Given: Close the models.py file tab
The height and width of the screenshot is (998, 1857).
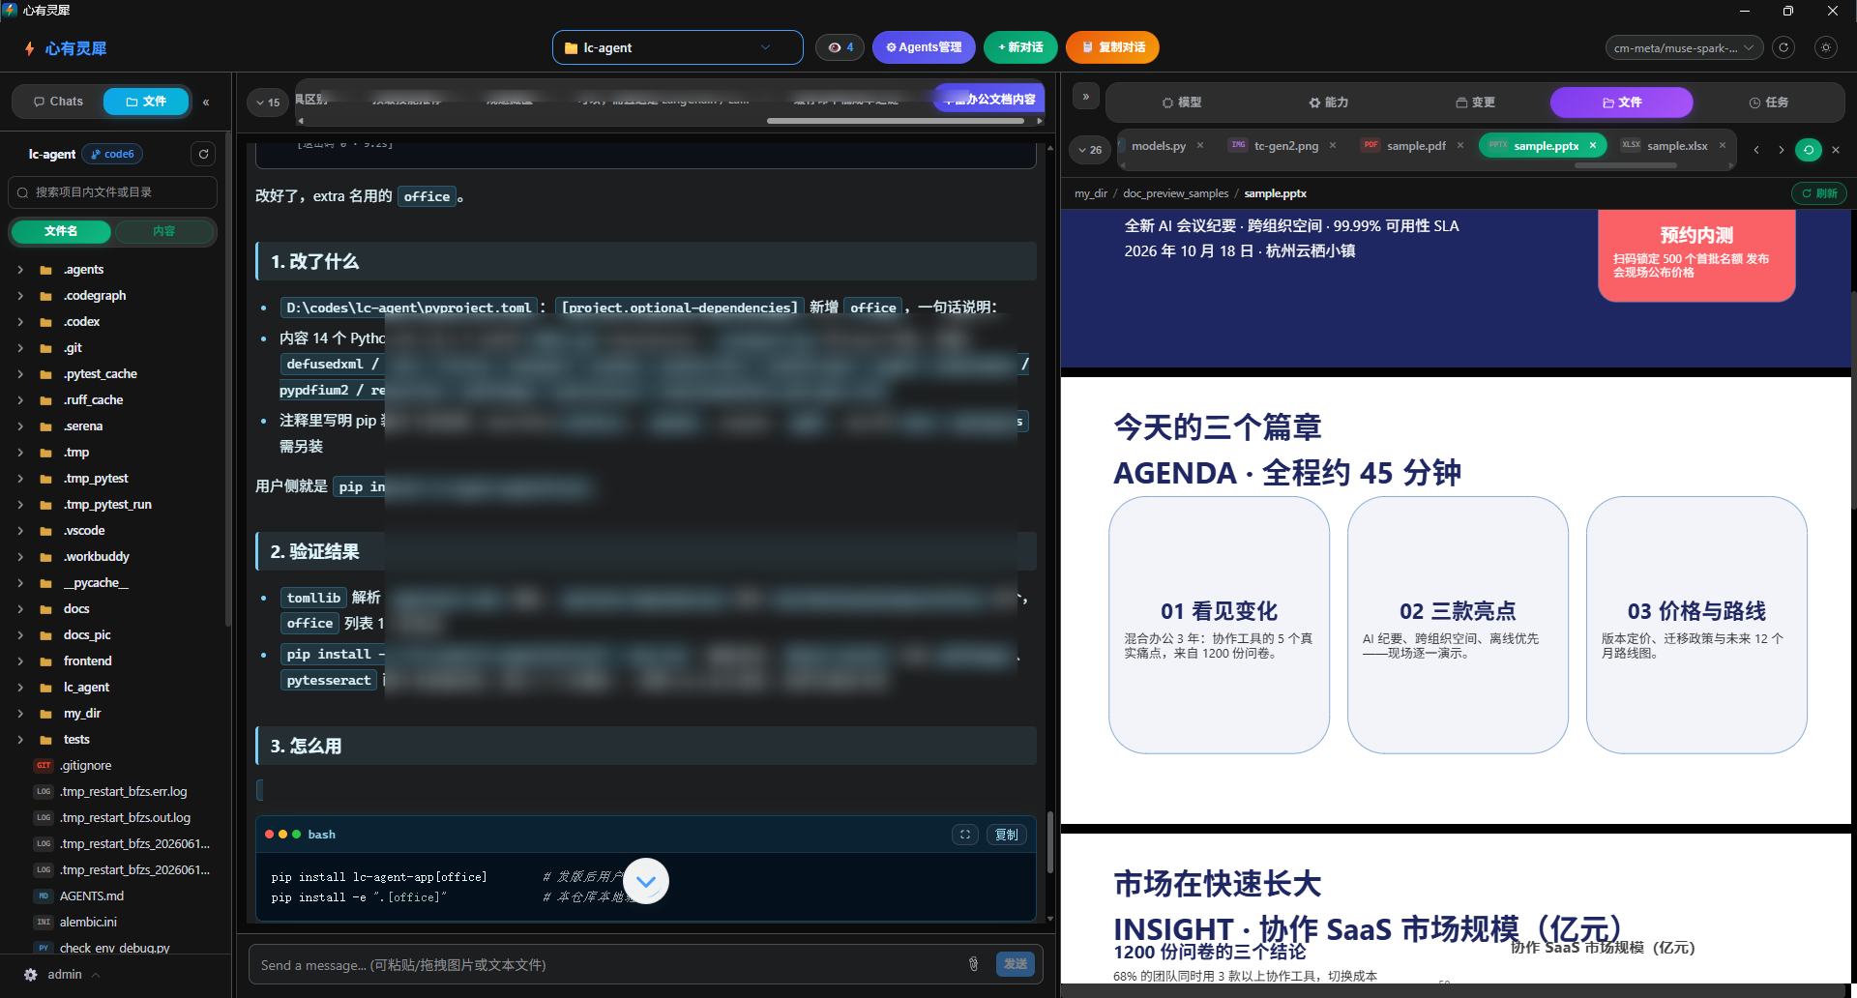Looking at the screenshot, I should click(x=1200, y=146).
